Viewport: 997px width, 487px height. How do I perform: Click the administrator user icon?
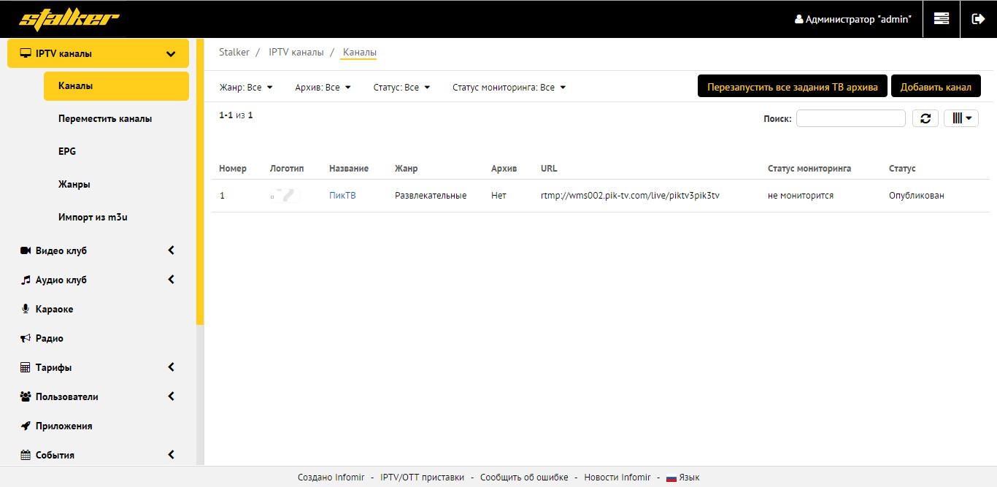[799, 19]
